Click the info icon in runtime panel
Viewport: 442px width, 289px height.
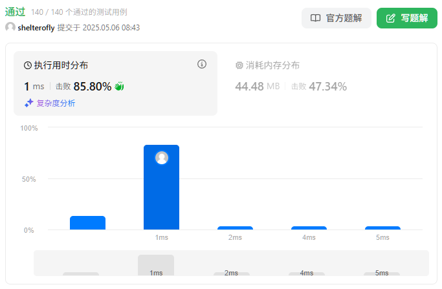click(x=202, y=64)
